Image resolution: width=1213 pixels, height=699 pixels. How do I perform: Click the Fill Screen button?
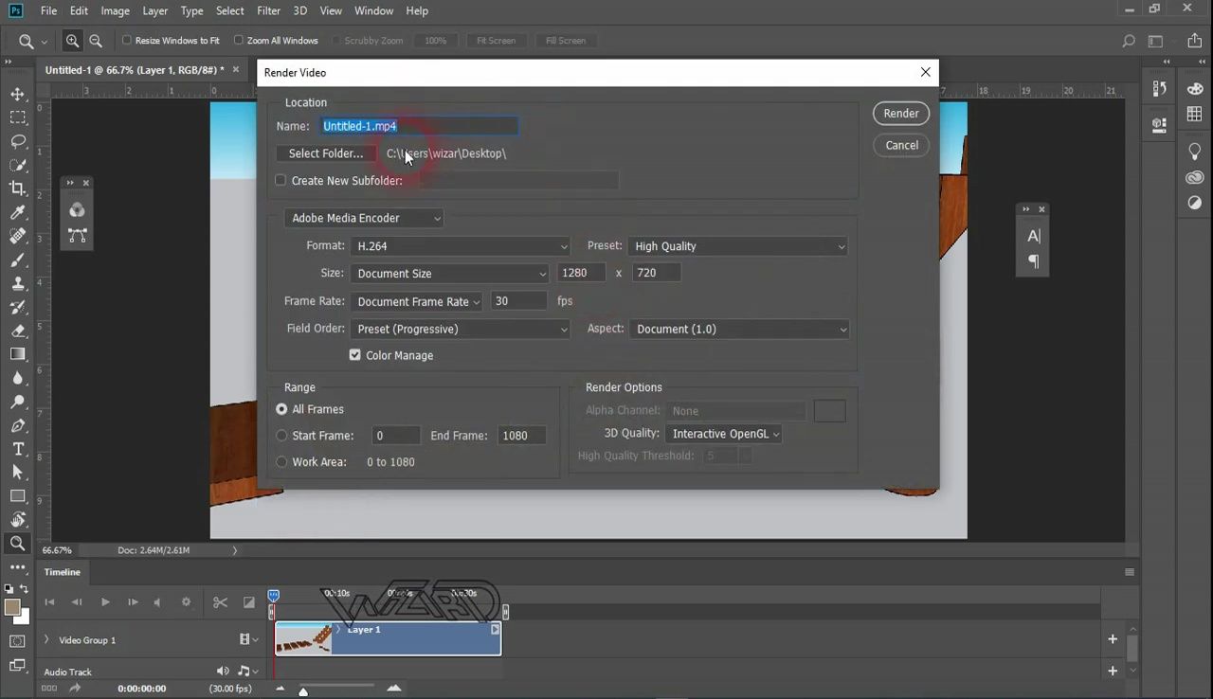click(x=566, y=41)
